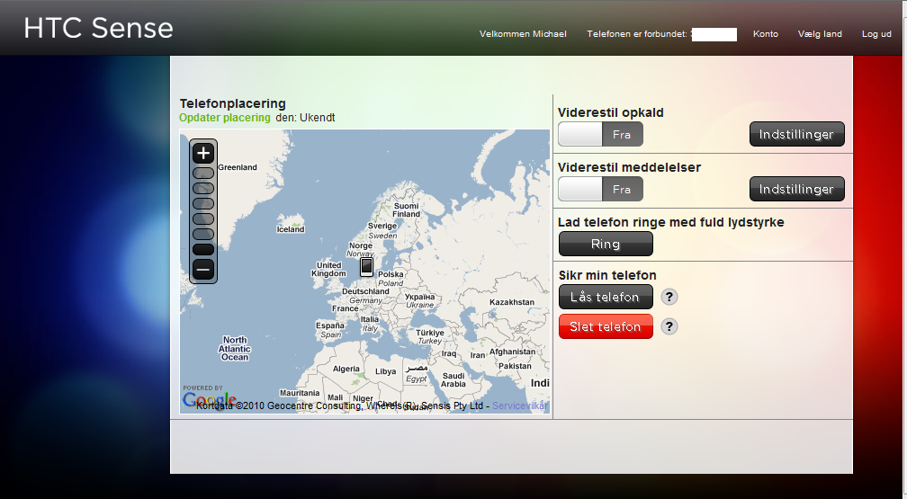Click Log ud in the header
907x499 pixels.
pos(876,33)
